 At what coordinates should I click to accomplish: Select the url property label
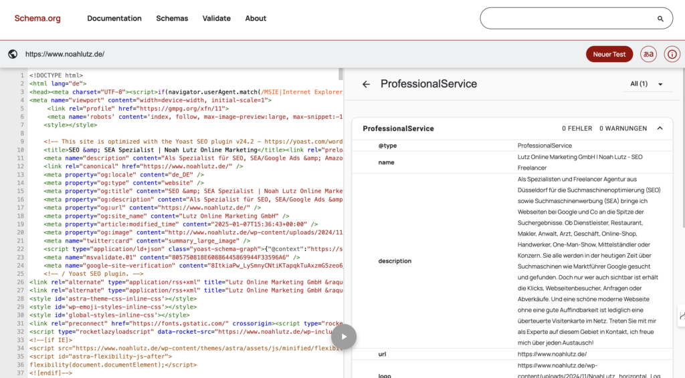click(382, 354)
